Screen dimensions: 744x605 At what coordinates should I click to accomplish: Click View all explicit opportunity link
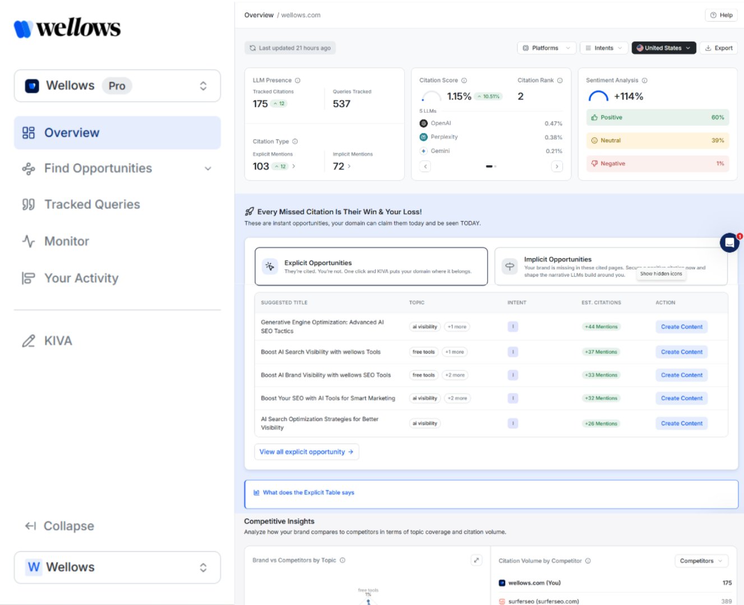pos(306,452)
